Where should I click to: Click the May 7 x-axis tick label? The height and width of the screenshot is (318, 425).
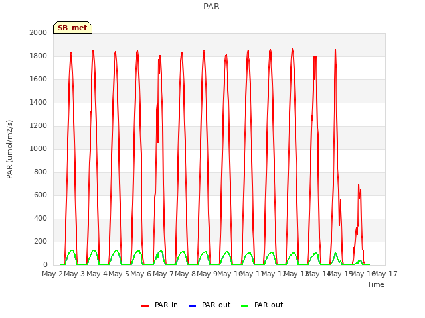point(163,274)
